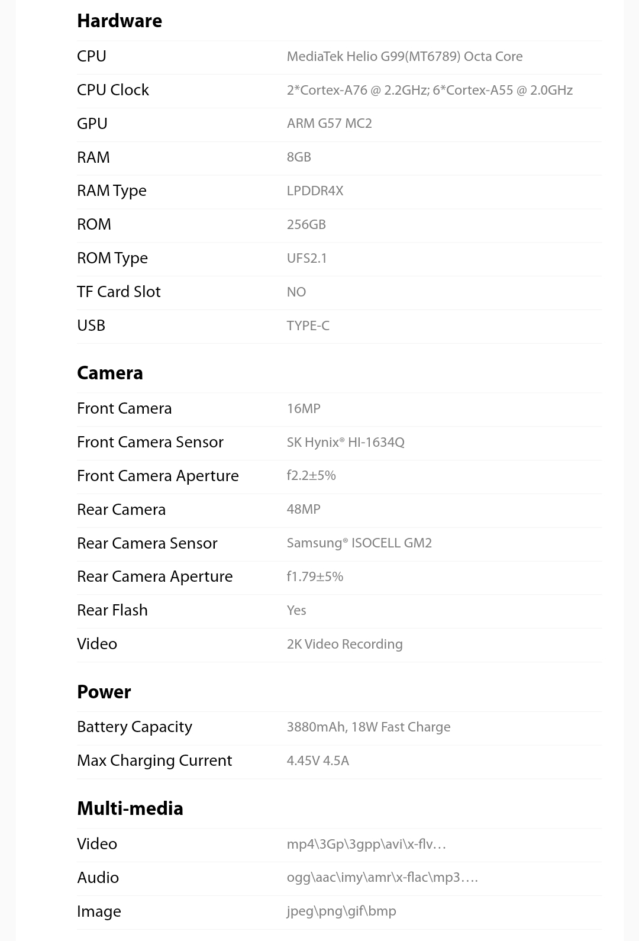
Task: Click the 8GB RAM value
Action: 299,157
